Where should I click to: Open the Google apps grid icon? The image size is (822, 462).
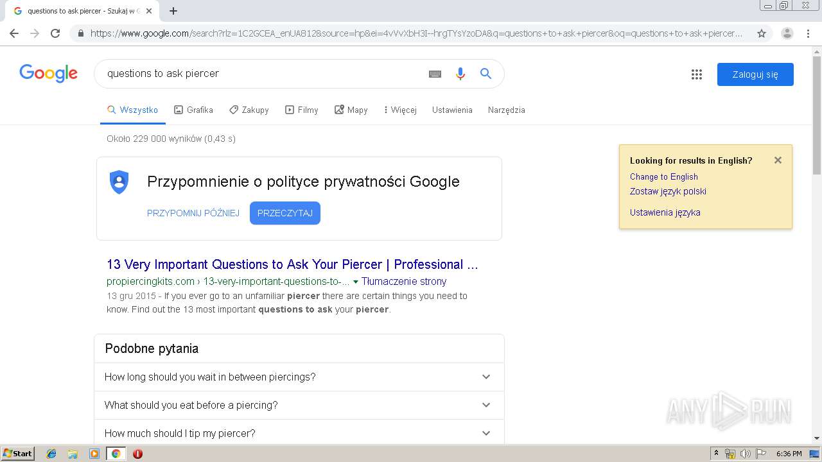(697, 74)
